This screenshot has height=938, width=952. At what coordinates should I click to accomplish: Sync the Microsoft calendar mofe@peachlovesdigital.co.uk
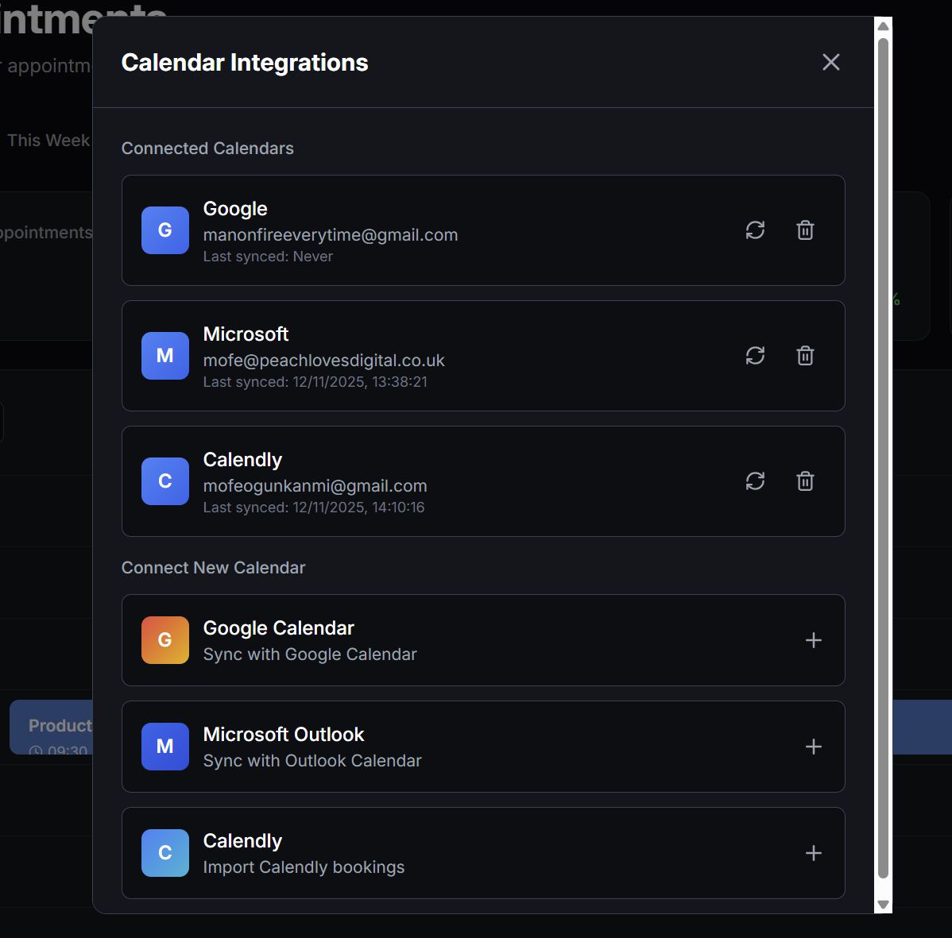(x=755, y=355)
